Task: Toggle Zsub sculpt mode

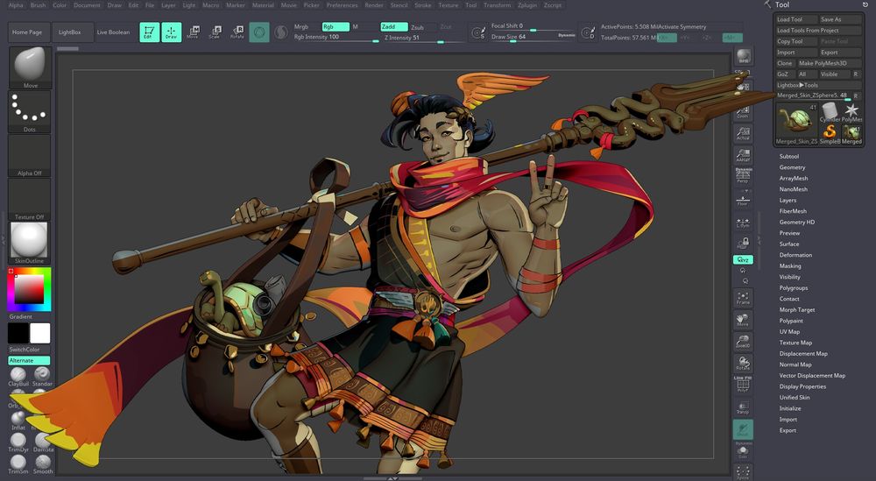Action: [x=417, y=27]
